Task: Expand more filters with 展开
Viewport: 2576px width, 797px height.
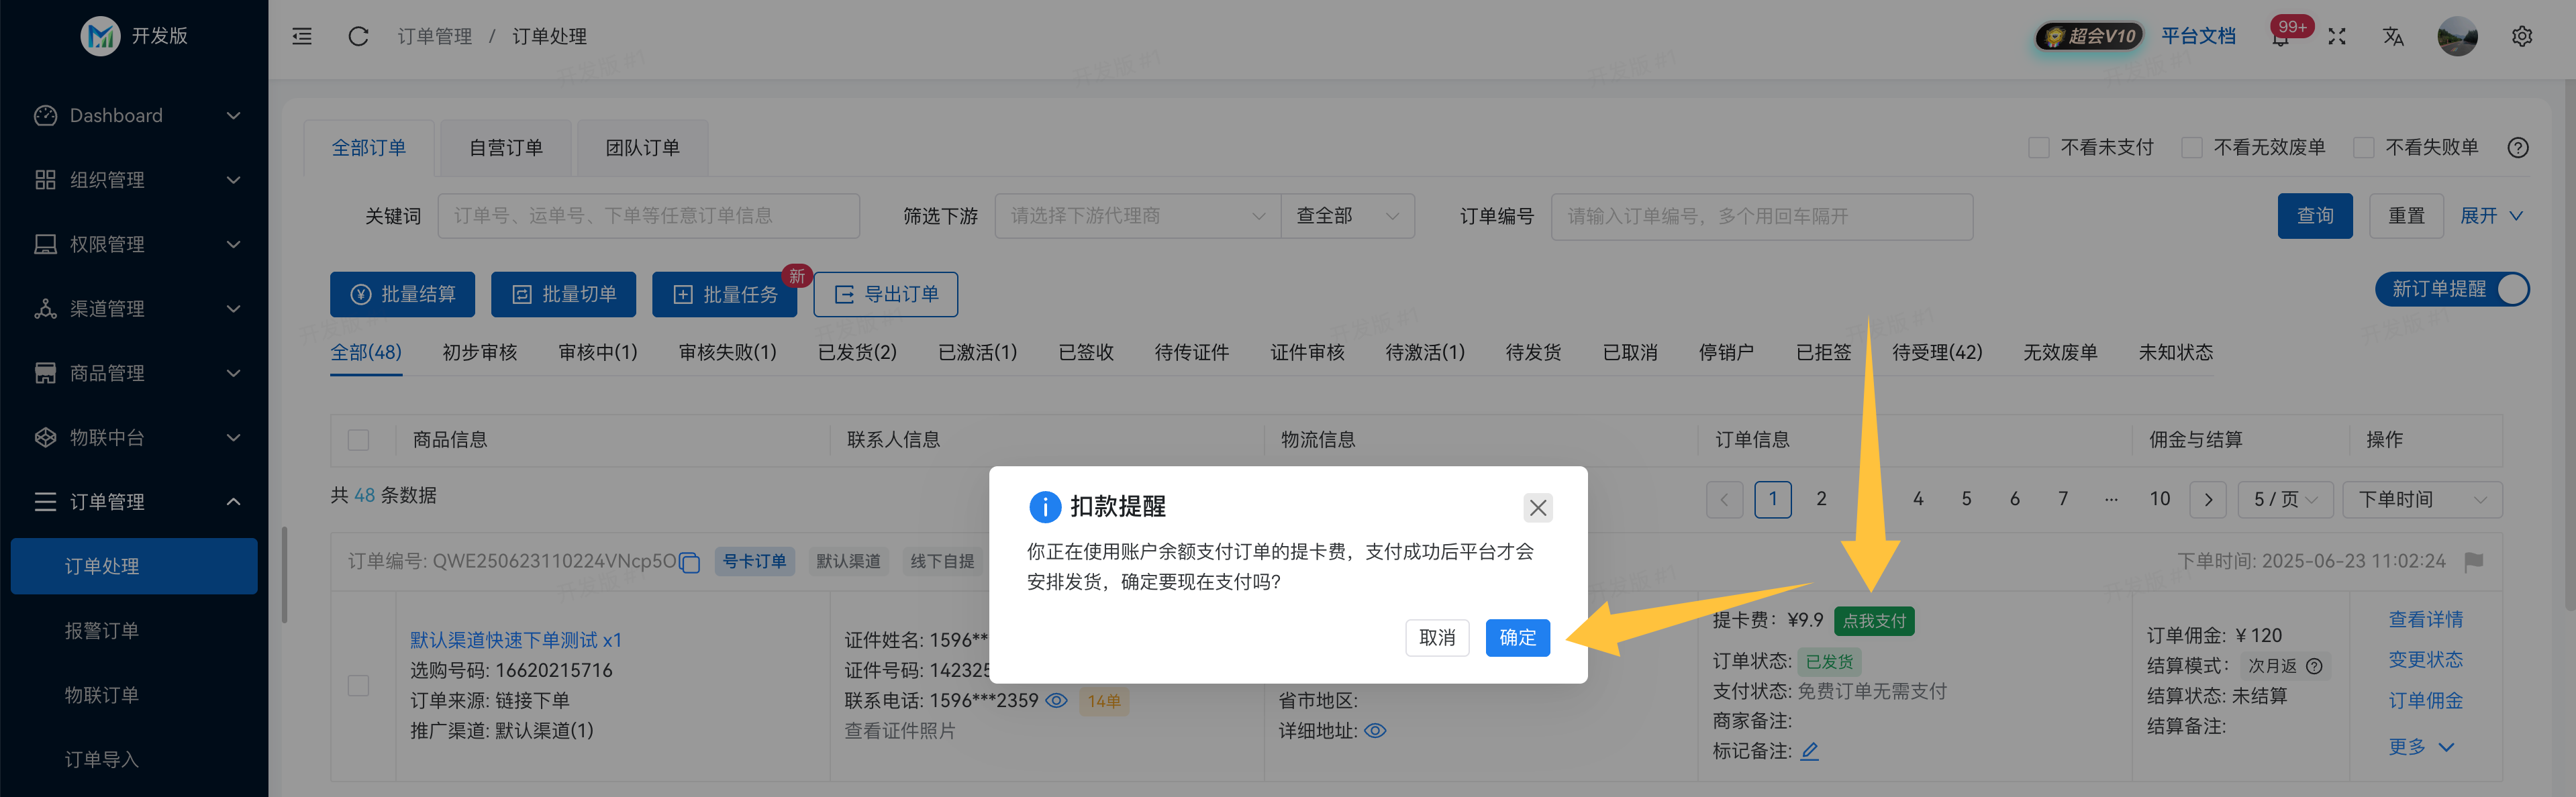Action: (2489, 215)
